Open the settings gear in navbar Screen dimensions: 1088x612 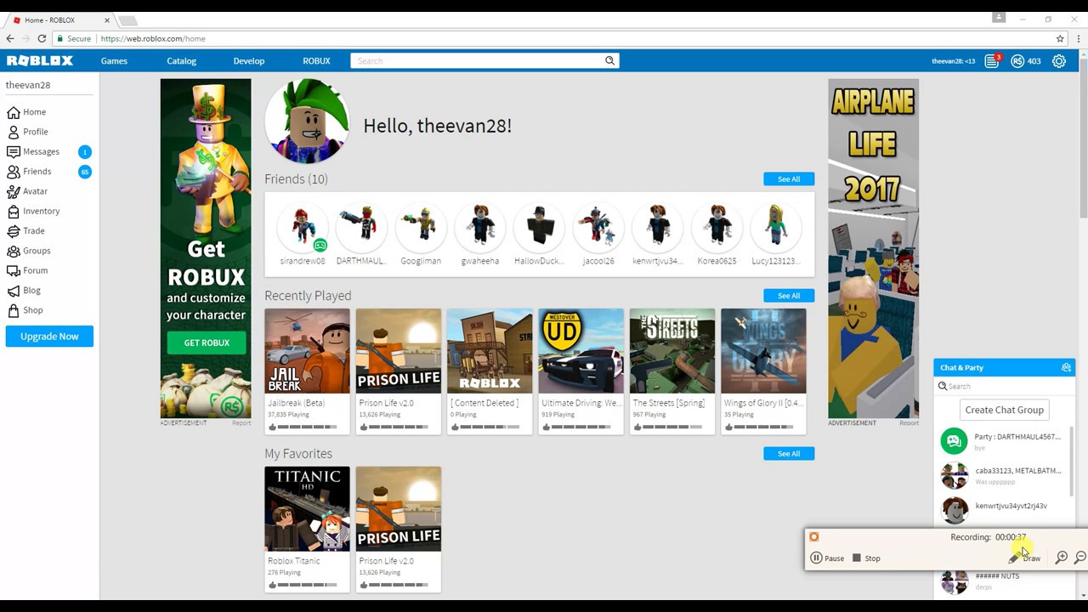tap(1059, 60)
